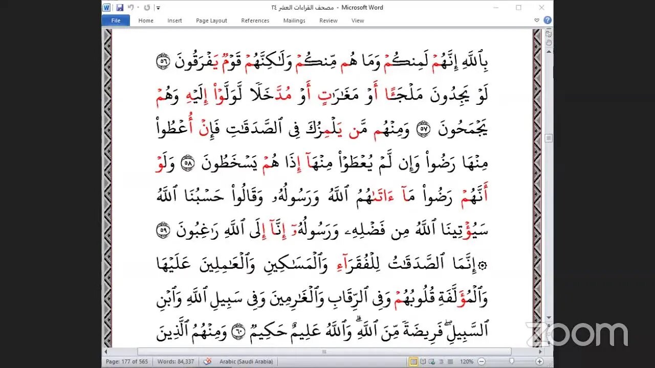Expand the collapsed ribbon with the chevron
This screenshot has width=655, height=368.
537,20
